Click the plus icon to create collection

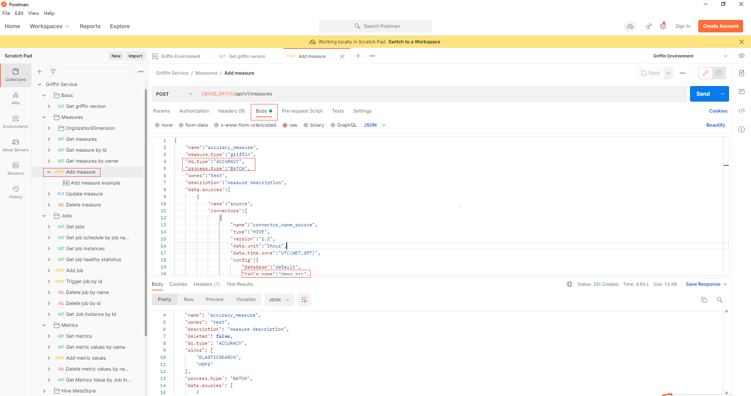40,72
